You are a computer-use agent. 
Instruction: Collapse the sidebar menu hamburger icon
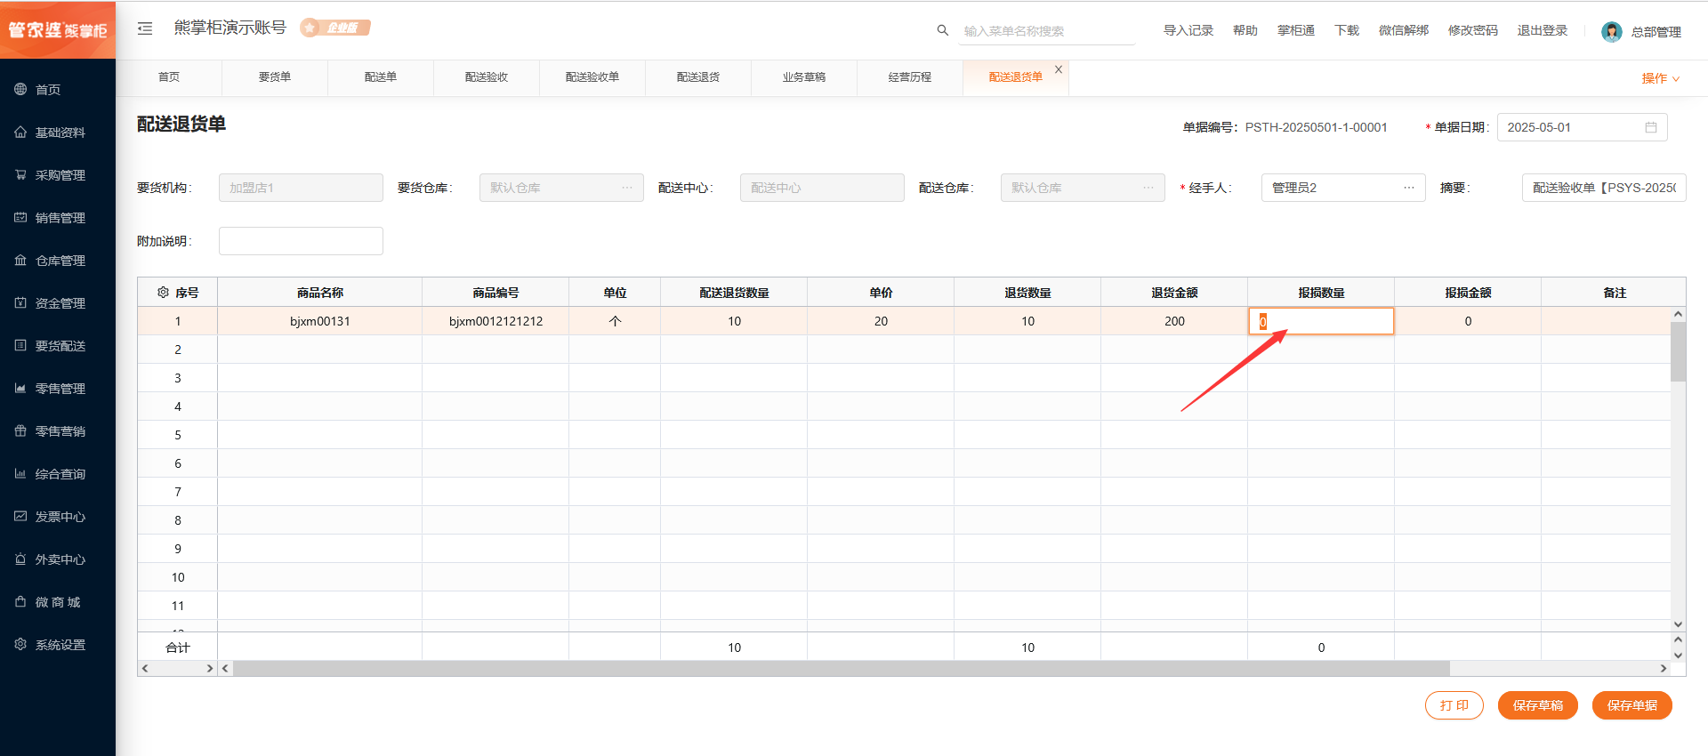tap(145, 28)
